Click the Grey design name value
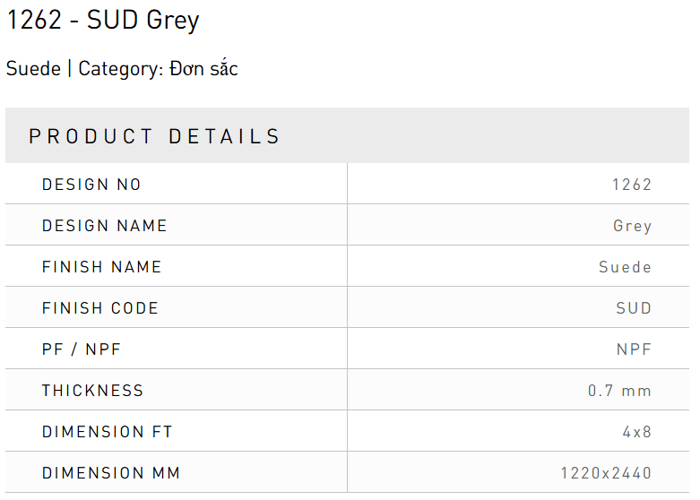Viewport: 700px width, 500px height. coord(633,226)
